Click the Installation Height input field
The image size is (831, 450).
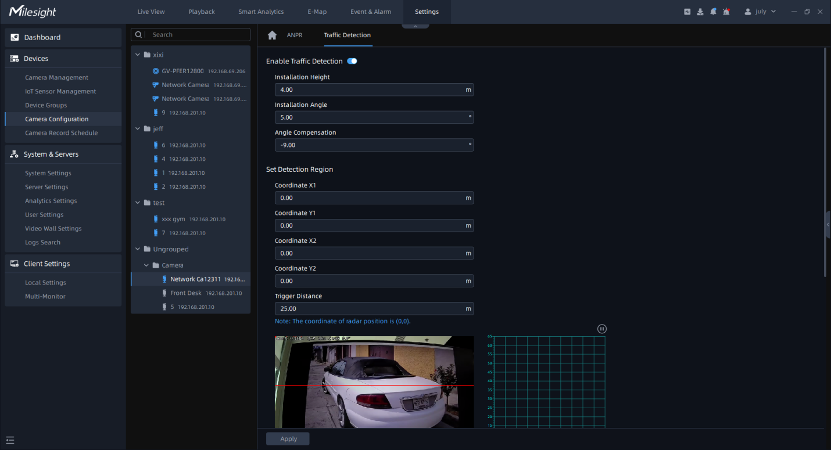(x=369, y=90)
